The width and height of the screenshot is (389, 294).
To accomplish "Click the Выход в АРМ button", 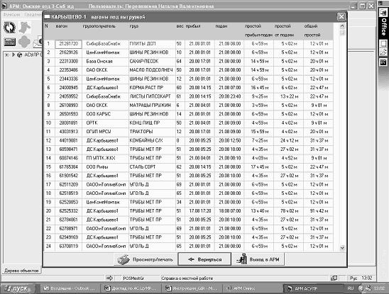I will coord(258,259).
